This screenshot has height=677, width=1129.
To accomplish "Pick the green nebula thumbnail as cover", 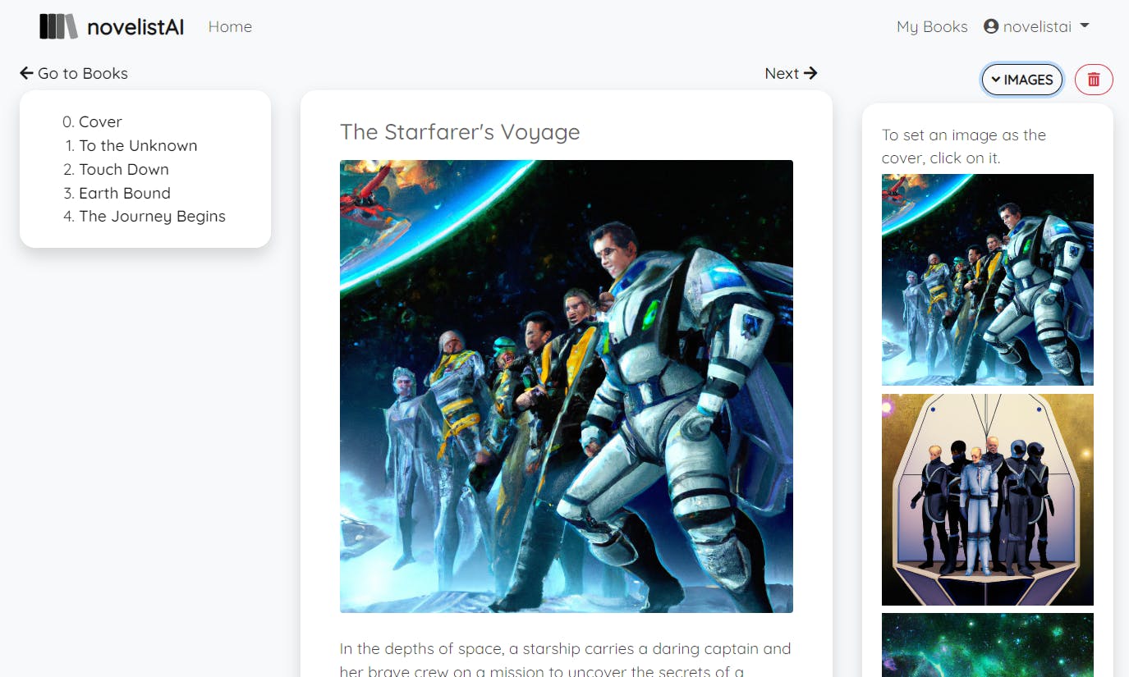I will tap(988, 645).
